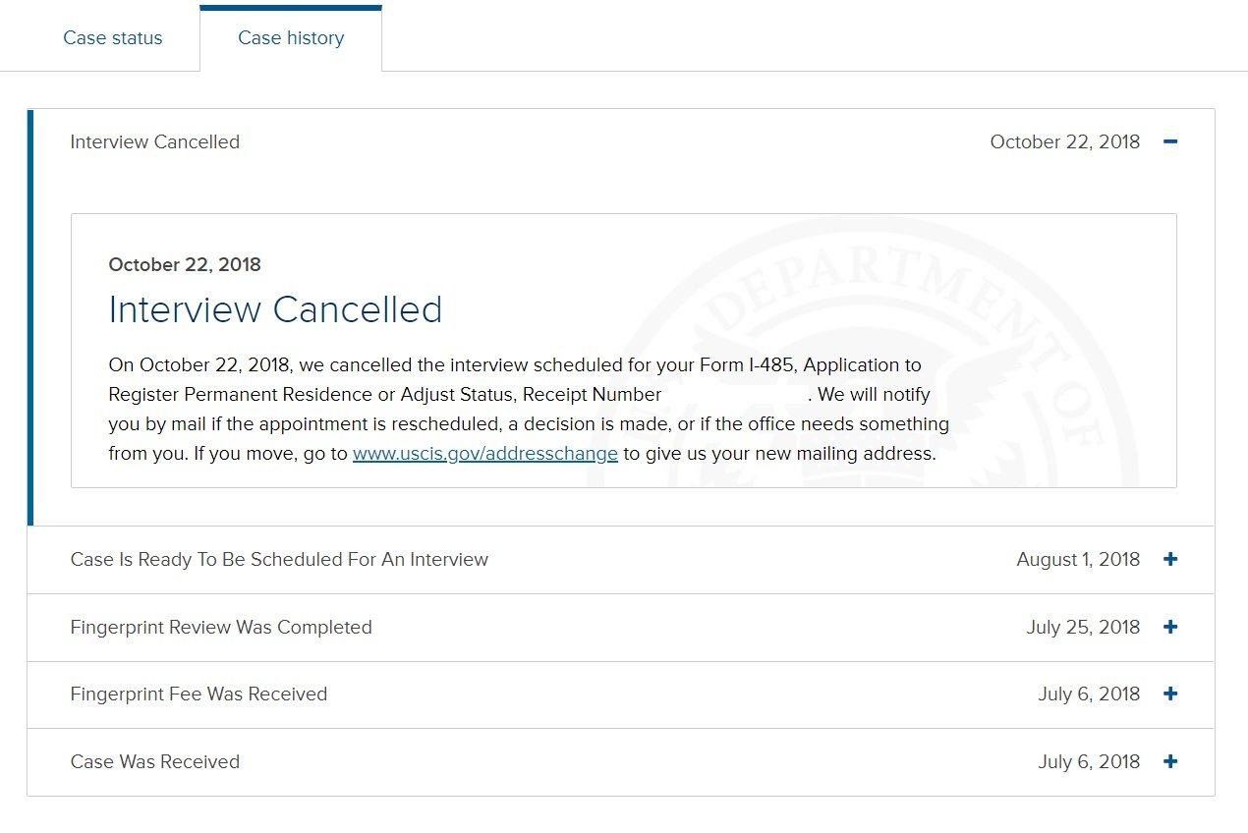
Task: Click 'Case Was Received' row title
Action: 155,761
